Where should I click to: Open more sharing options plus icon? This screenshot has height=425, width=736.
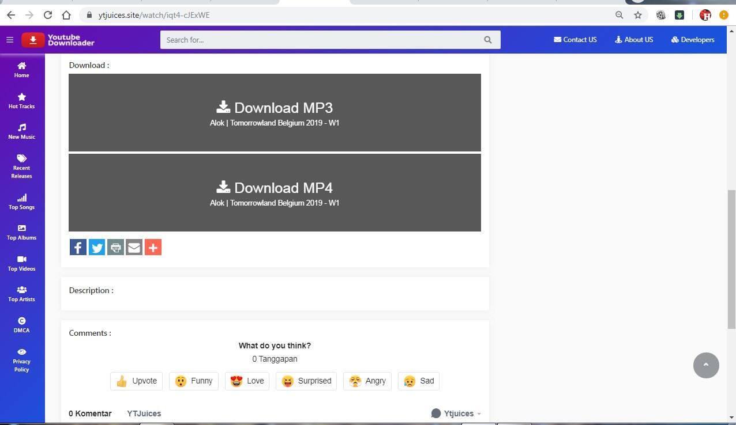[153, 247]
